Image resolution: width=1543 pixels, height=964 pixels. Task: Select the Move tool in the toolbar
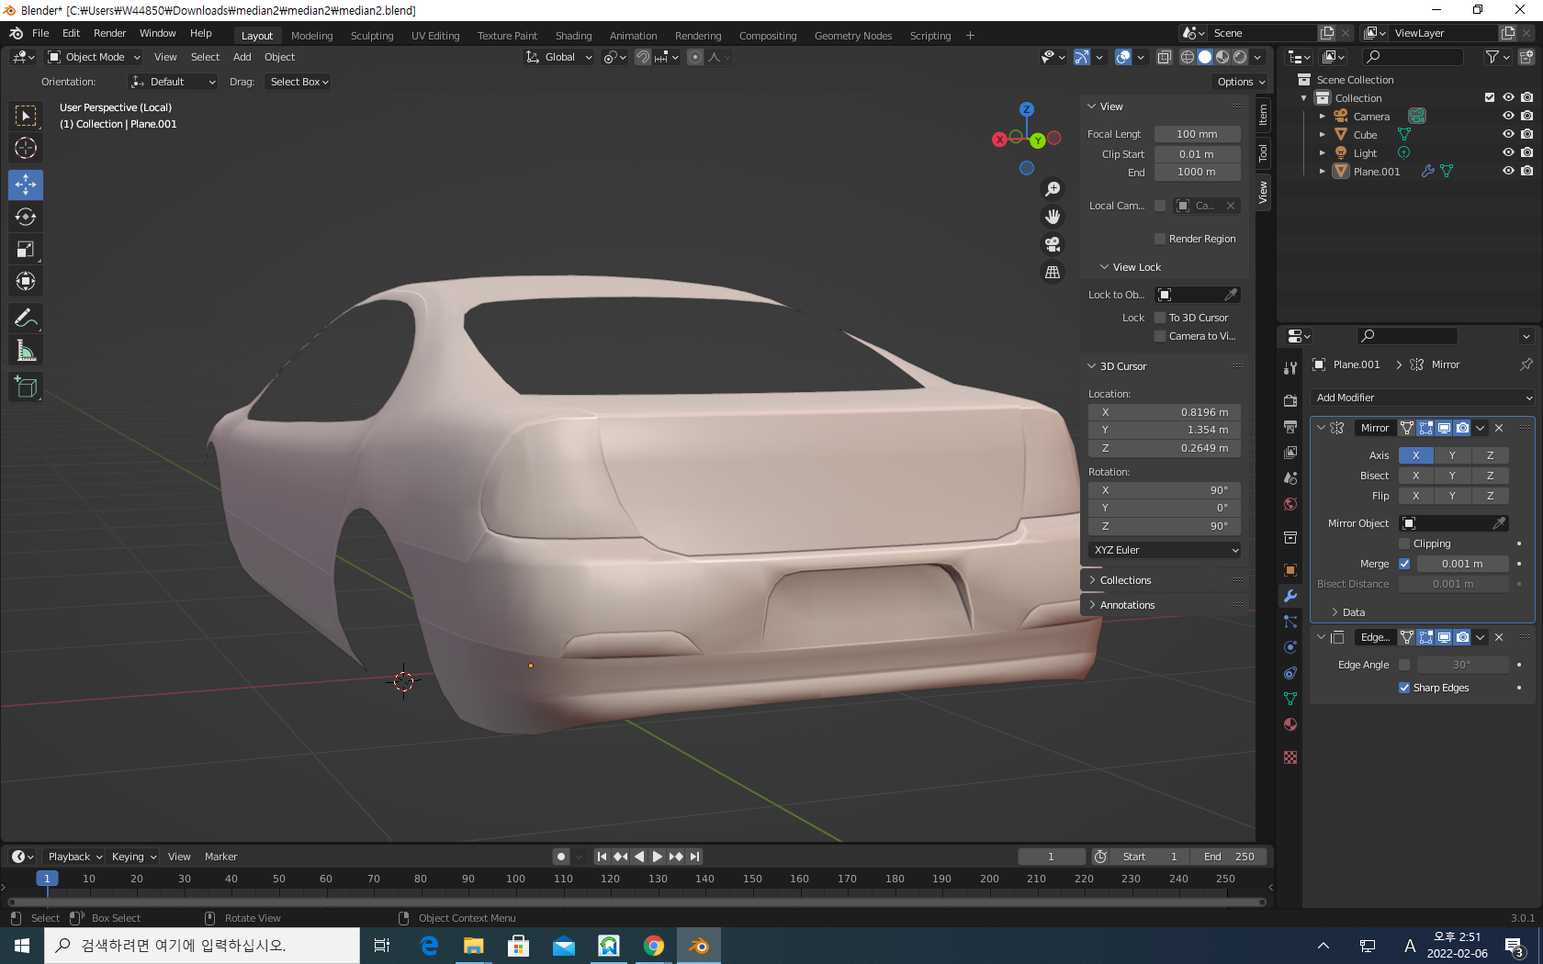[26, 185]
